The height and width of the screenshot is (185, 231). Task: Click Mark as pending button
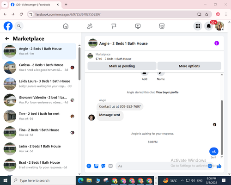point(122,66)
